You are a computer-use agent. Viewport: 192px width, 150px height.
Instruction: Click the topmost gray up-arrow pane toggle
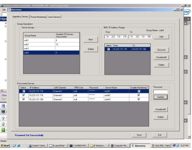tap(186, 23)
